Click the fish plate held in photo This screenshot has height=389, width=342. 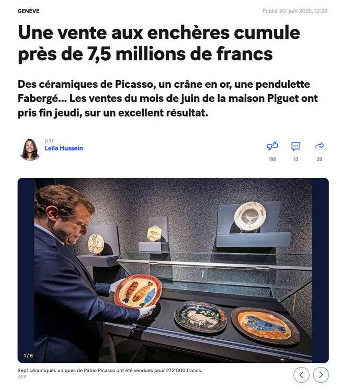[x=138, y=291]
